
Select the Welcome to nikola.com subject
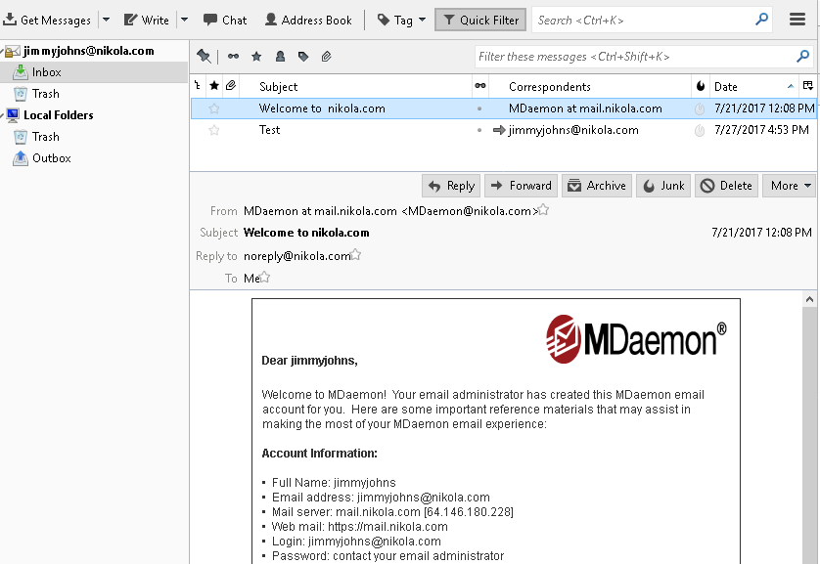[322, 108]
